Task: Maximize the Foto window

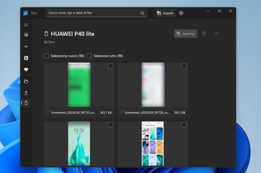Action: (x=219, y=11)
